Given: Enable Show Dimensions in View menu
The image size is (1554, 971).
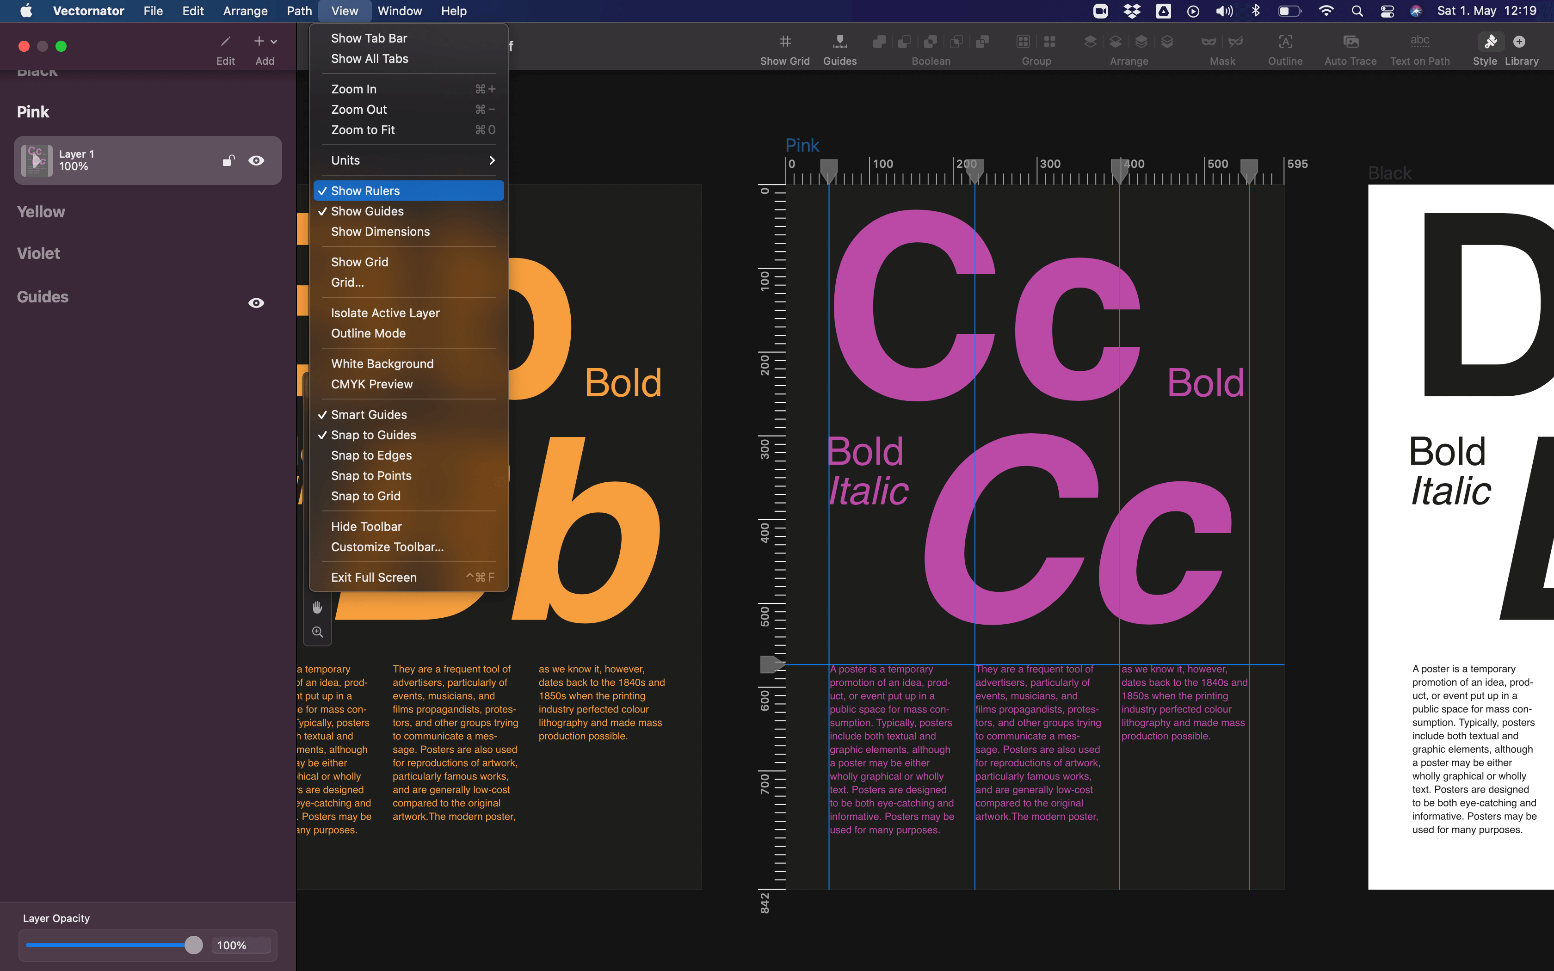Looking at the screenshot, I should [408, 232].
